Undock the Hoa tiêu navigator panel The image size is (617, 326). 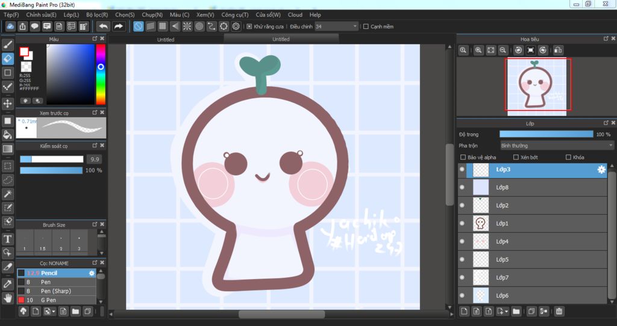606,38
